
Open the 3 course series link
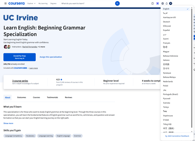tap(20, 81)
